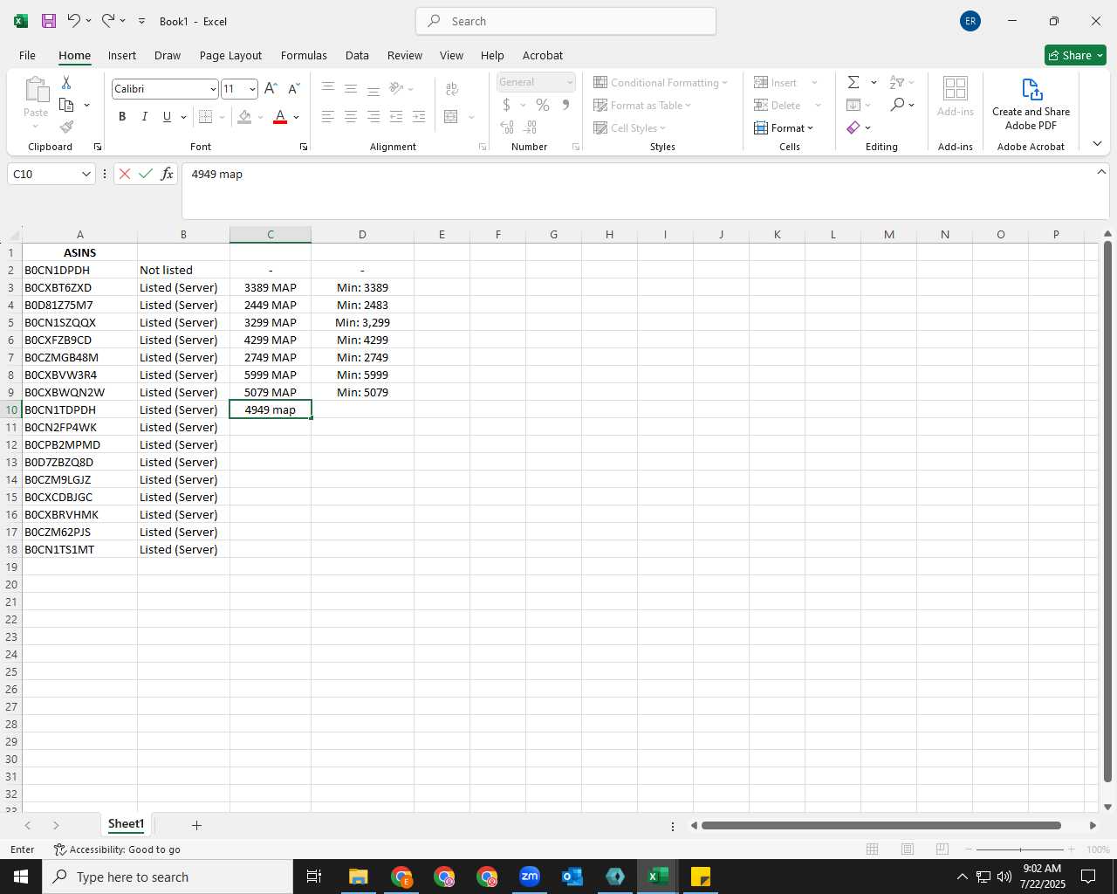This screenshot has width=1117, height=894.
Task: Click the Share button
Action: (1075, 55)
